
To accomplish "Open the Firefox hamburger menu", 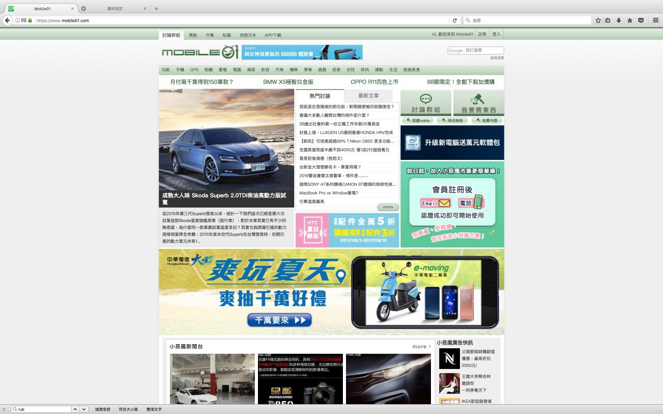I will 655,20.
